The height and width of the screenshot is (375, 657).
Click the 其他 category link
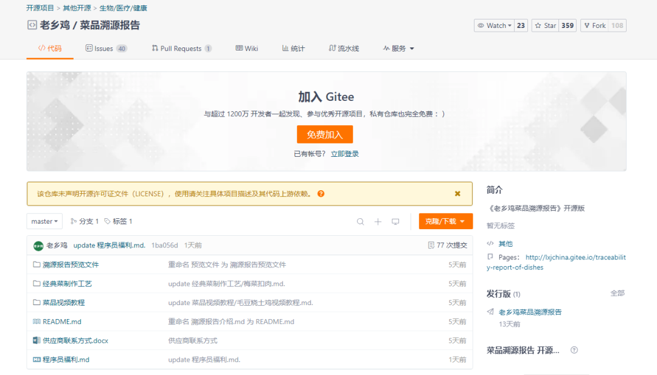point(506,244)
